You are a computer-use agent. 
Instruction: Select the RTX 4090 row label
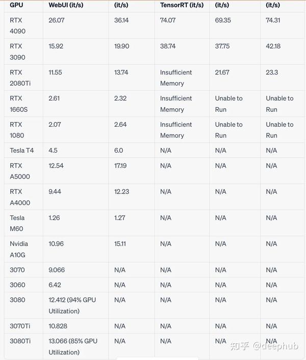[17, 26]
